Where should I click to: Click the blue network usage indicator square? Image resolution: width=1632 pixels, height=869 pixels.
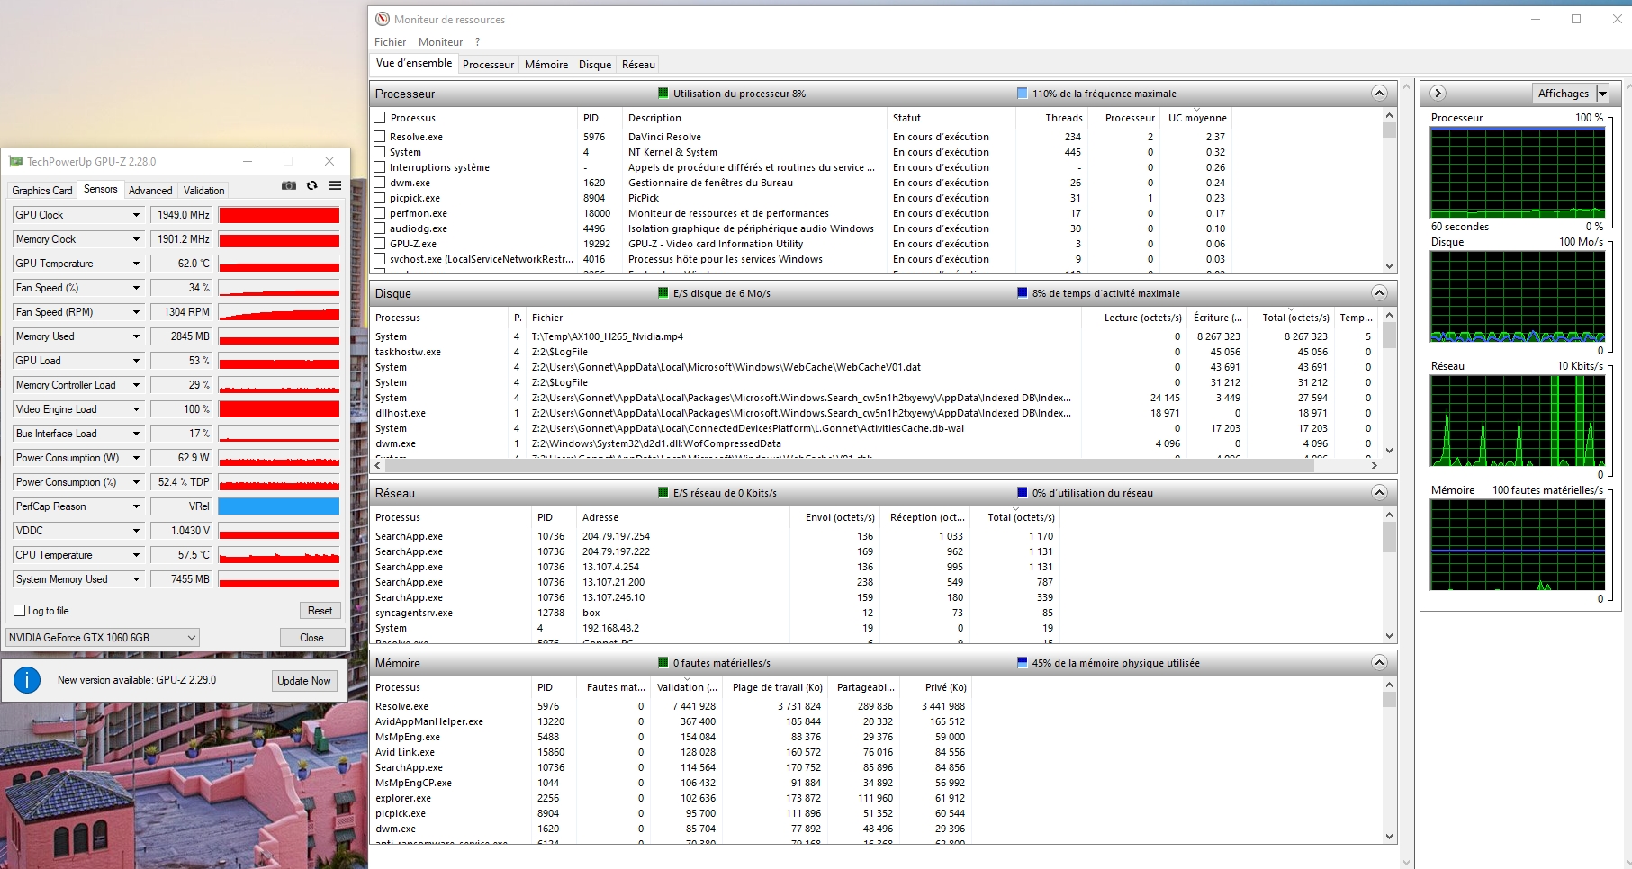point(1022,493)
